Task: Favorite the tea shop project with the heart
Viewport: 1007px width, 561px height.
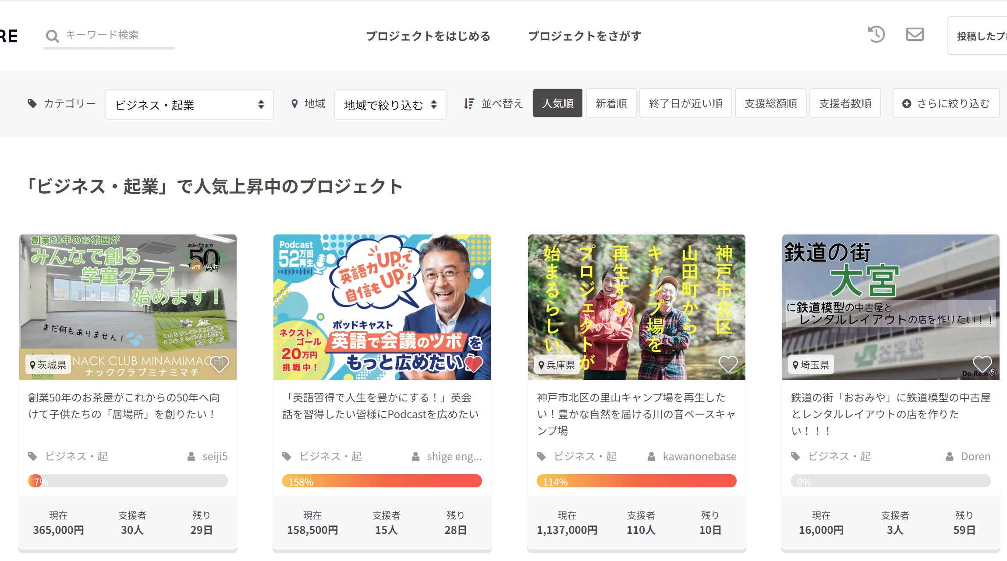Action: [220, 364]
